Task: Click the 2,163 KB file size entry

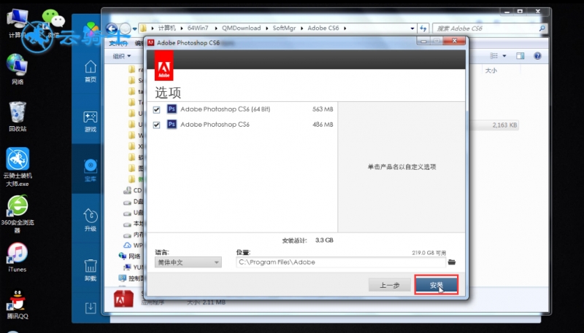Action: 504,125
